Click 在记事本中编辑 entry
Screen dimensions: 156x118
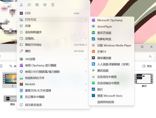[x=53, y=97]
